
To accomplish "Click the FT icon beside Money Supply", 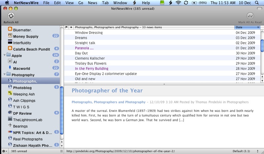I will pyautogui.click(x=10, y=36).
